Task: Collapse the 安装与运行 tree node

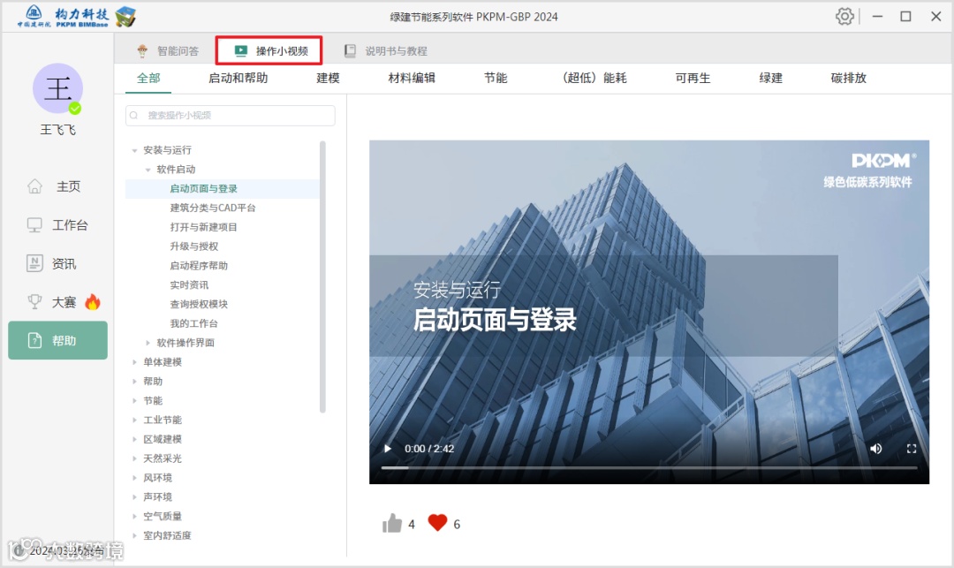Action: (134, 150)
